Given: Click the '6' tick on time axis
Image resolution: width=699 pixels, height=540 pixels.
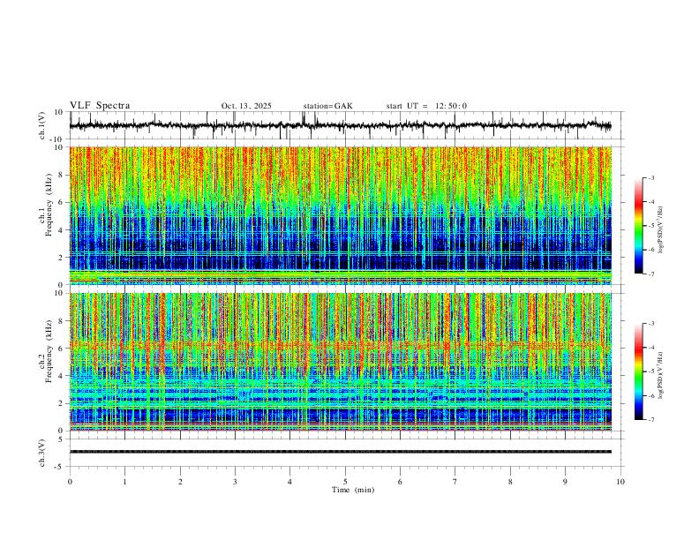Looking at the screenshot, I should (400, 482).
